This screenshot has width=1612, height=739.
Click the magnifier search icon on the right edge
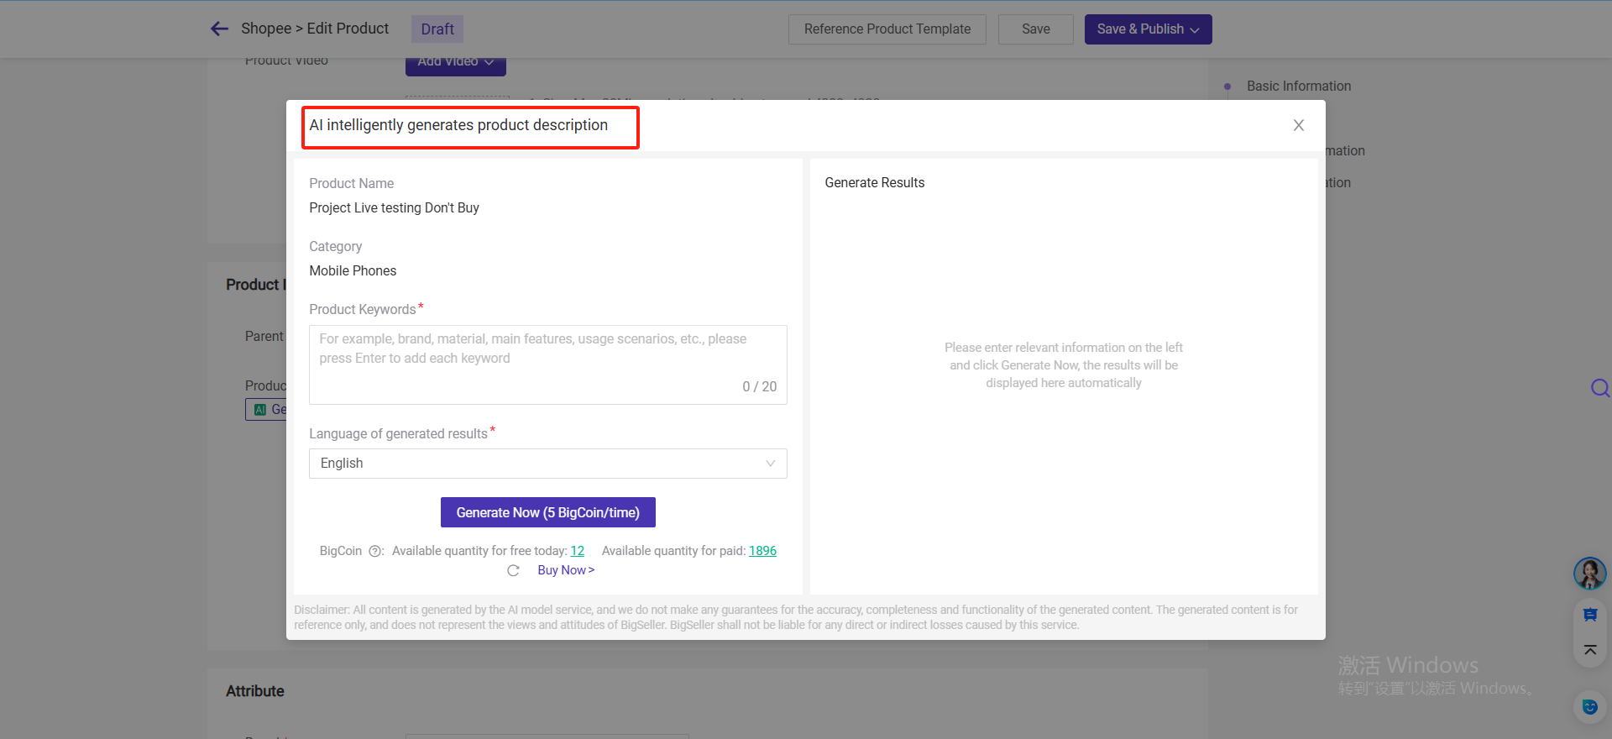(x=1599, y=387)
